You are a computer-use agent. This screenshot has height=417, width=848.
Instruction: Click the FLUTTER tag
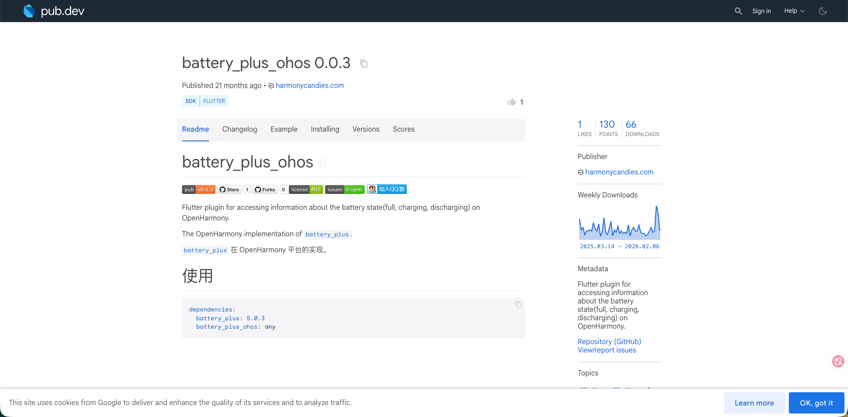click(214, 101)
